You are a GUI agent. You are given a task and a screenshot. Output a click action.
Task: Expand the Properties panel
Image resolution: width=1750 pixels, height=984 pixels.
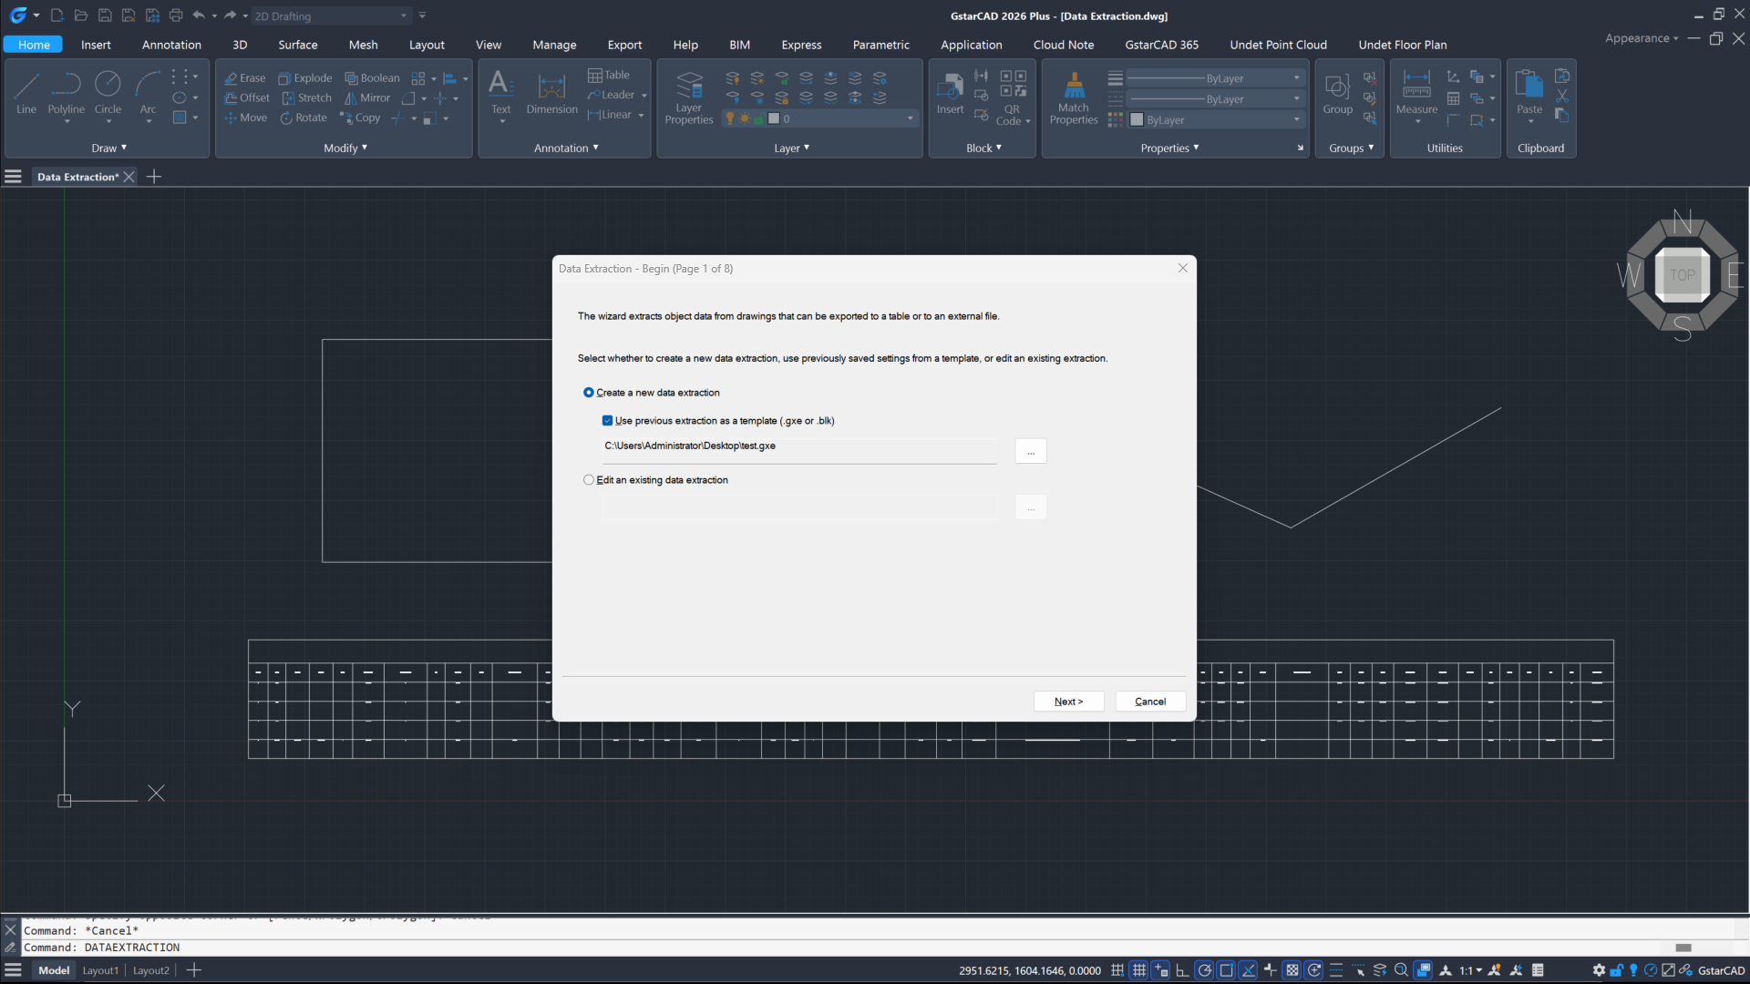click(x=1169, y=149)
